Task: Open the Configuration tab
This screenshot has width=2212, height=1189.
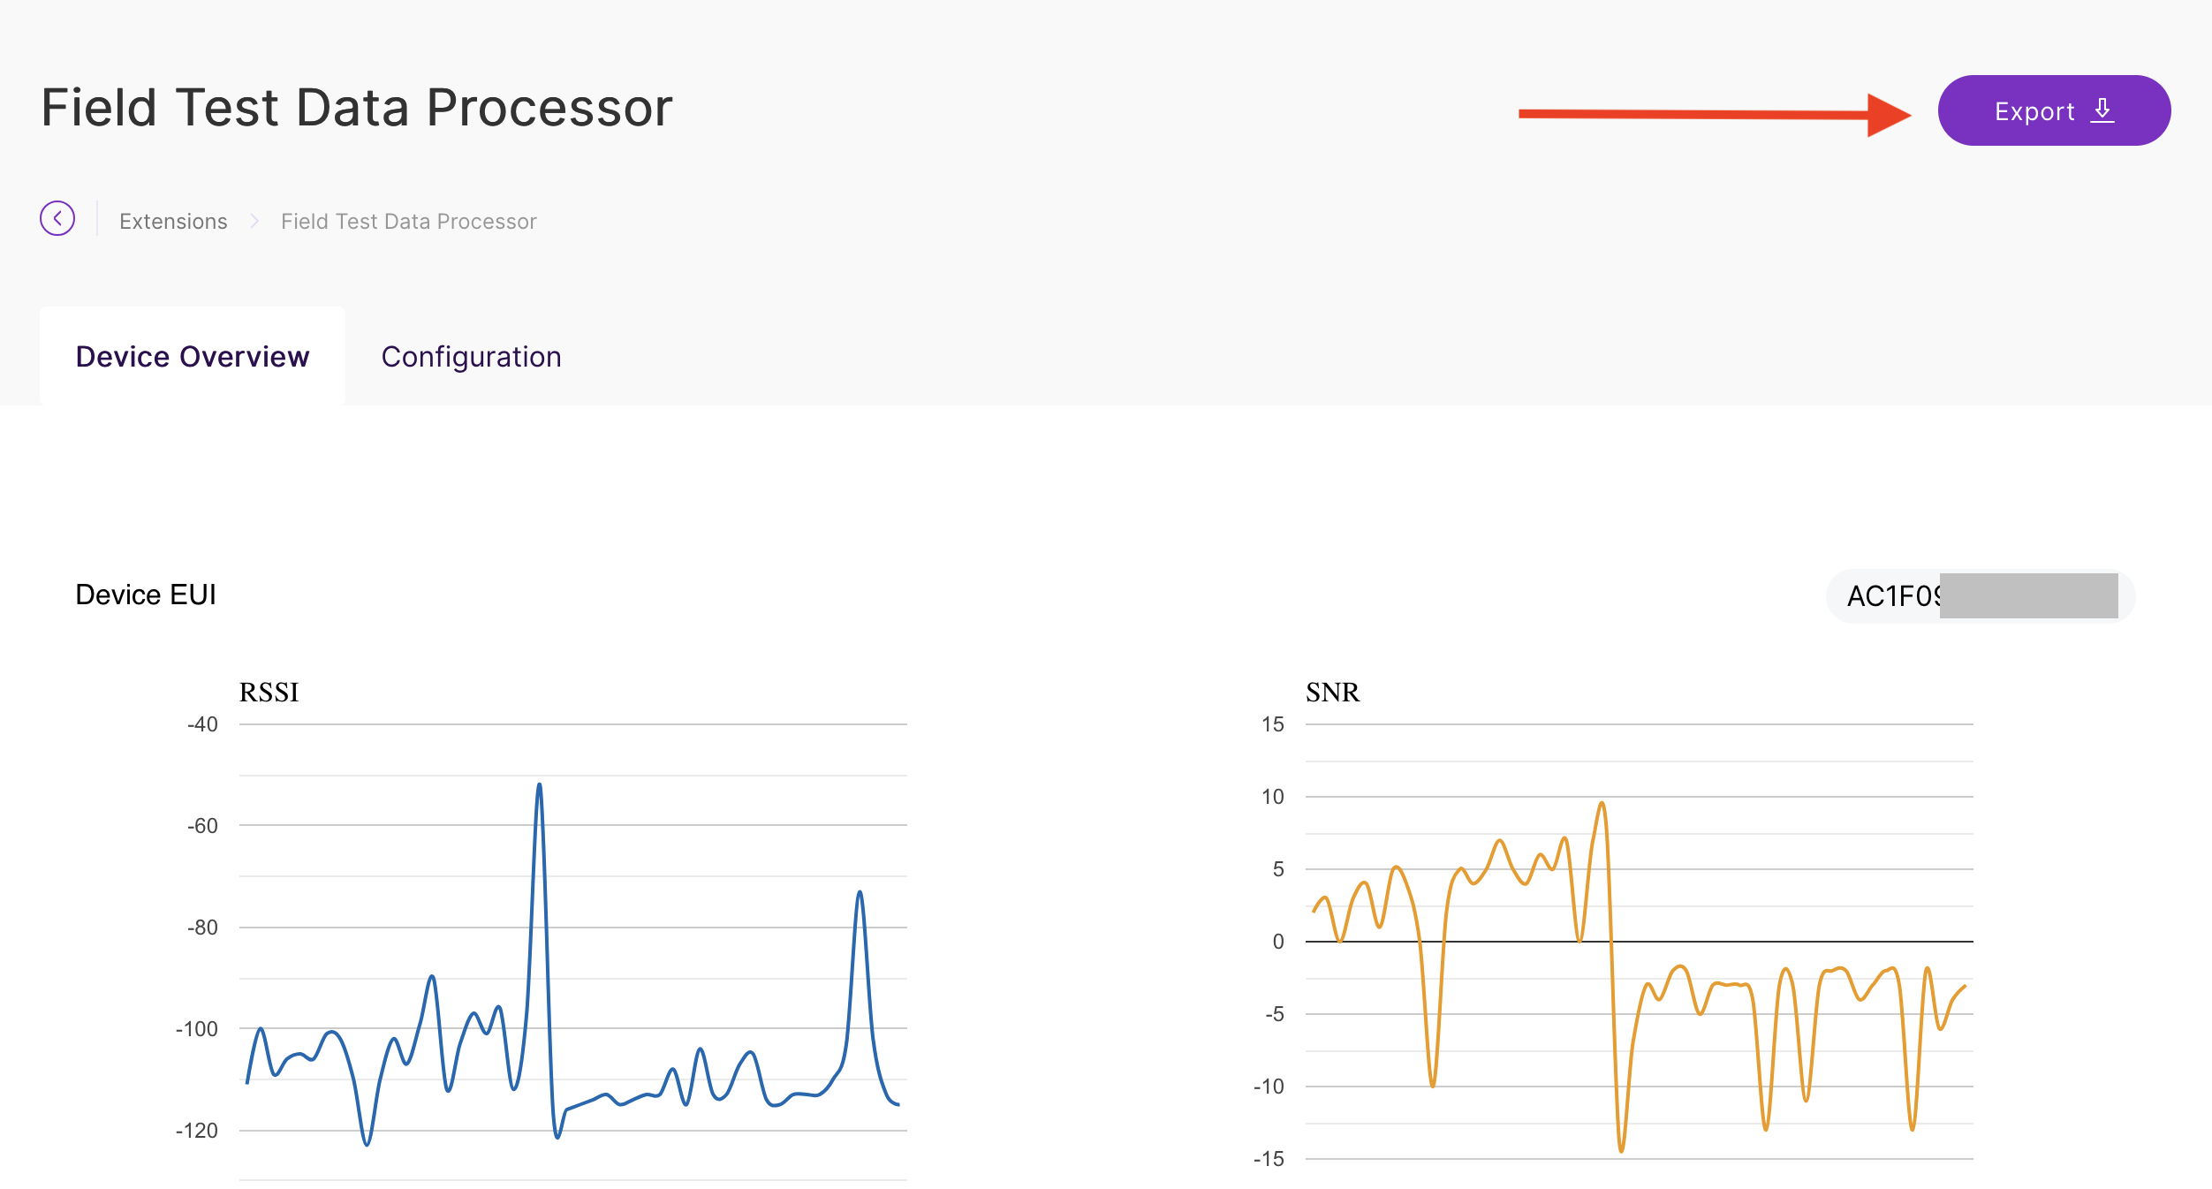Action: (x=471, y=356)
